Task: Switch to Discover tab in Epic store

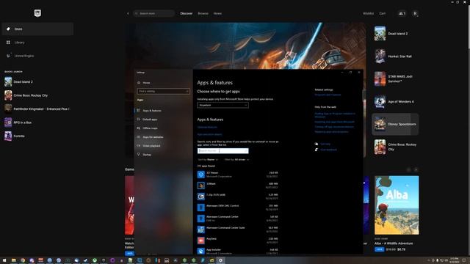Action: pyautogui.click(x=186, y=13)
